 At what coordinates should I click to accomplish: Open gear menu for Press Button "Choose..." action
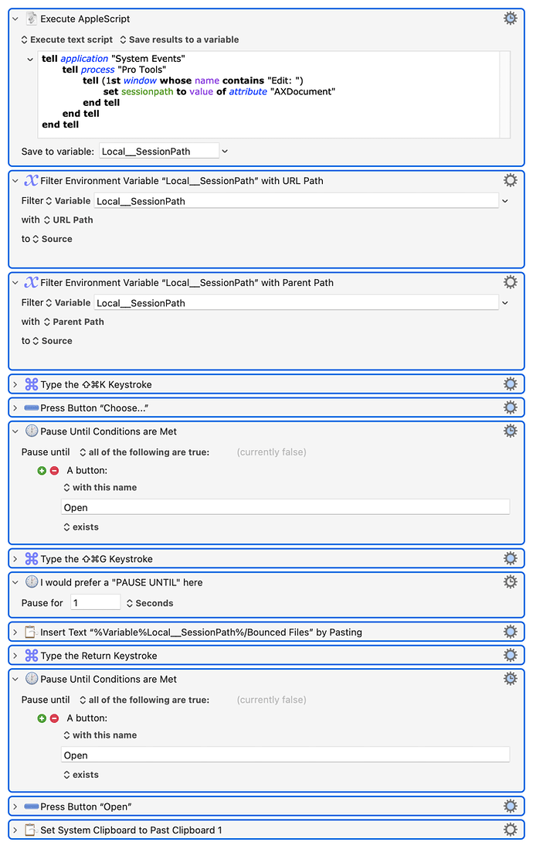tap(510, 407)
